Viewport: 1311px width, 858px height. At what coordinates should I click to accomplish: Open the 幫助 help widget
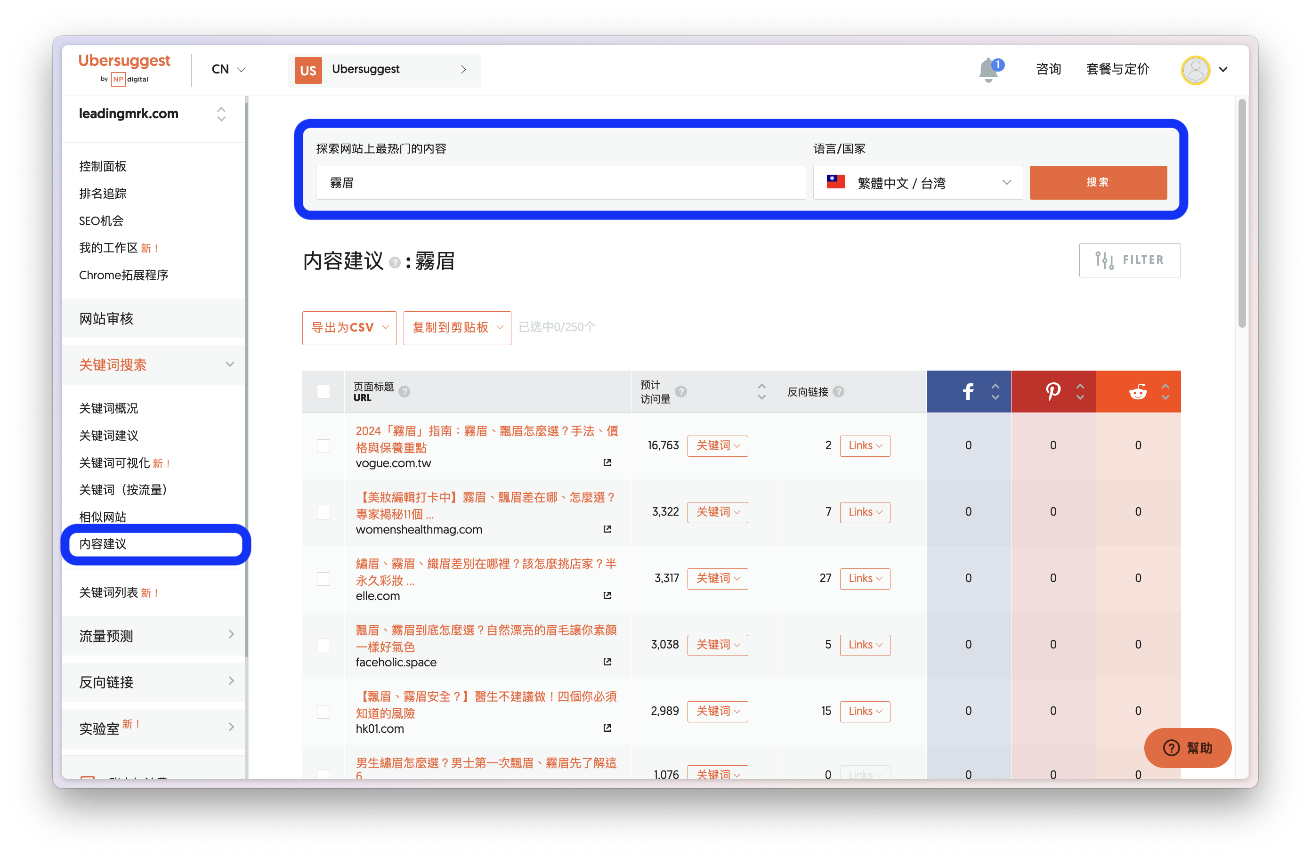(x=1187, y=747)
